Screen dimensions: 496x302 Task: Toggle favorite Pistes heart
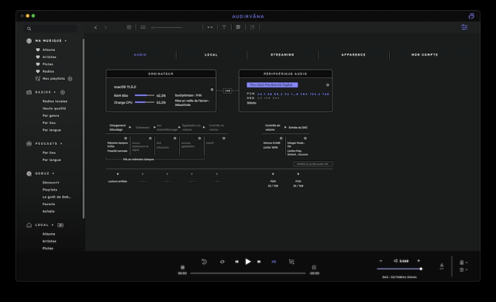tap(38, 64)
